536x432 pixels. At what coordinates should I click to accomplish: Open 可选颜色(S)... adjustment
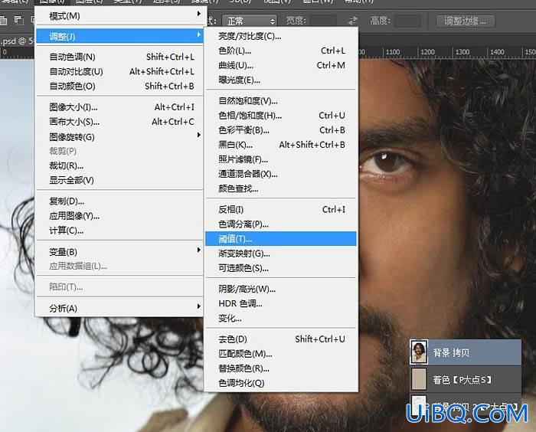click(x=281, y=268)
